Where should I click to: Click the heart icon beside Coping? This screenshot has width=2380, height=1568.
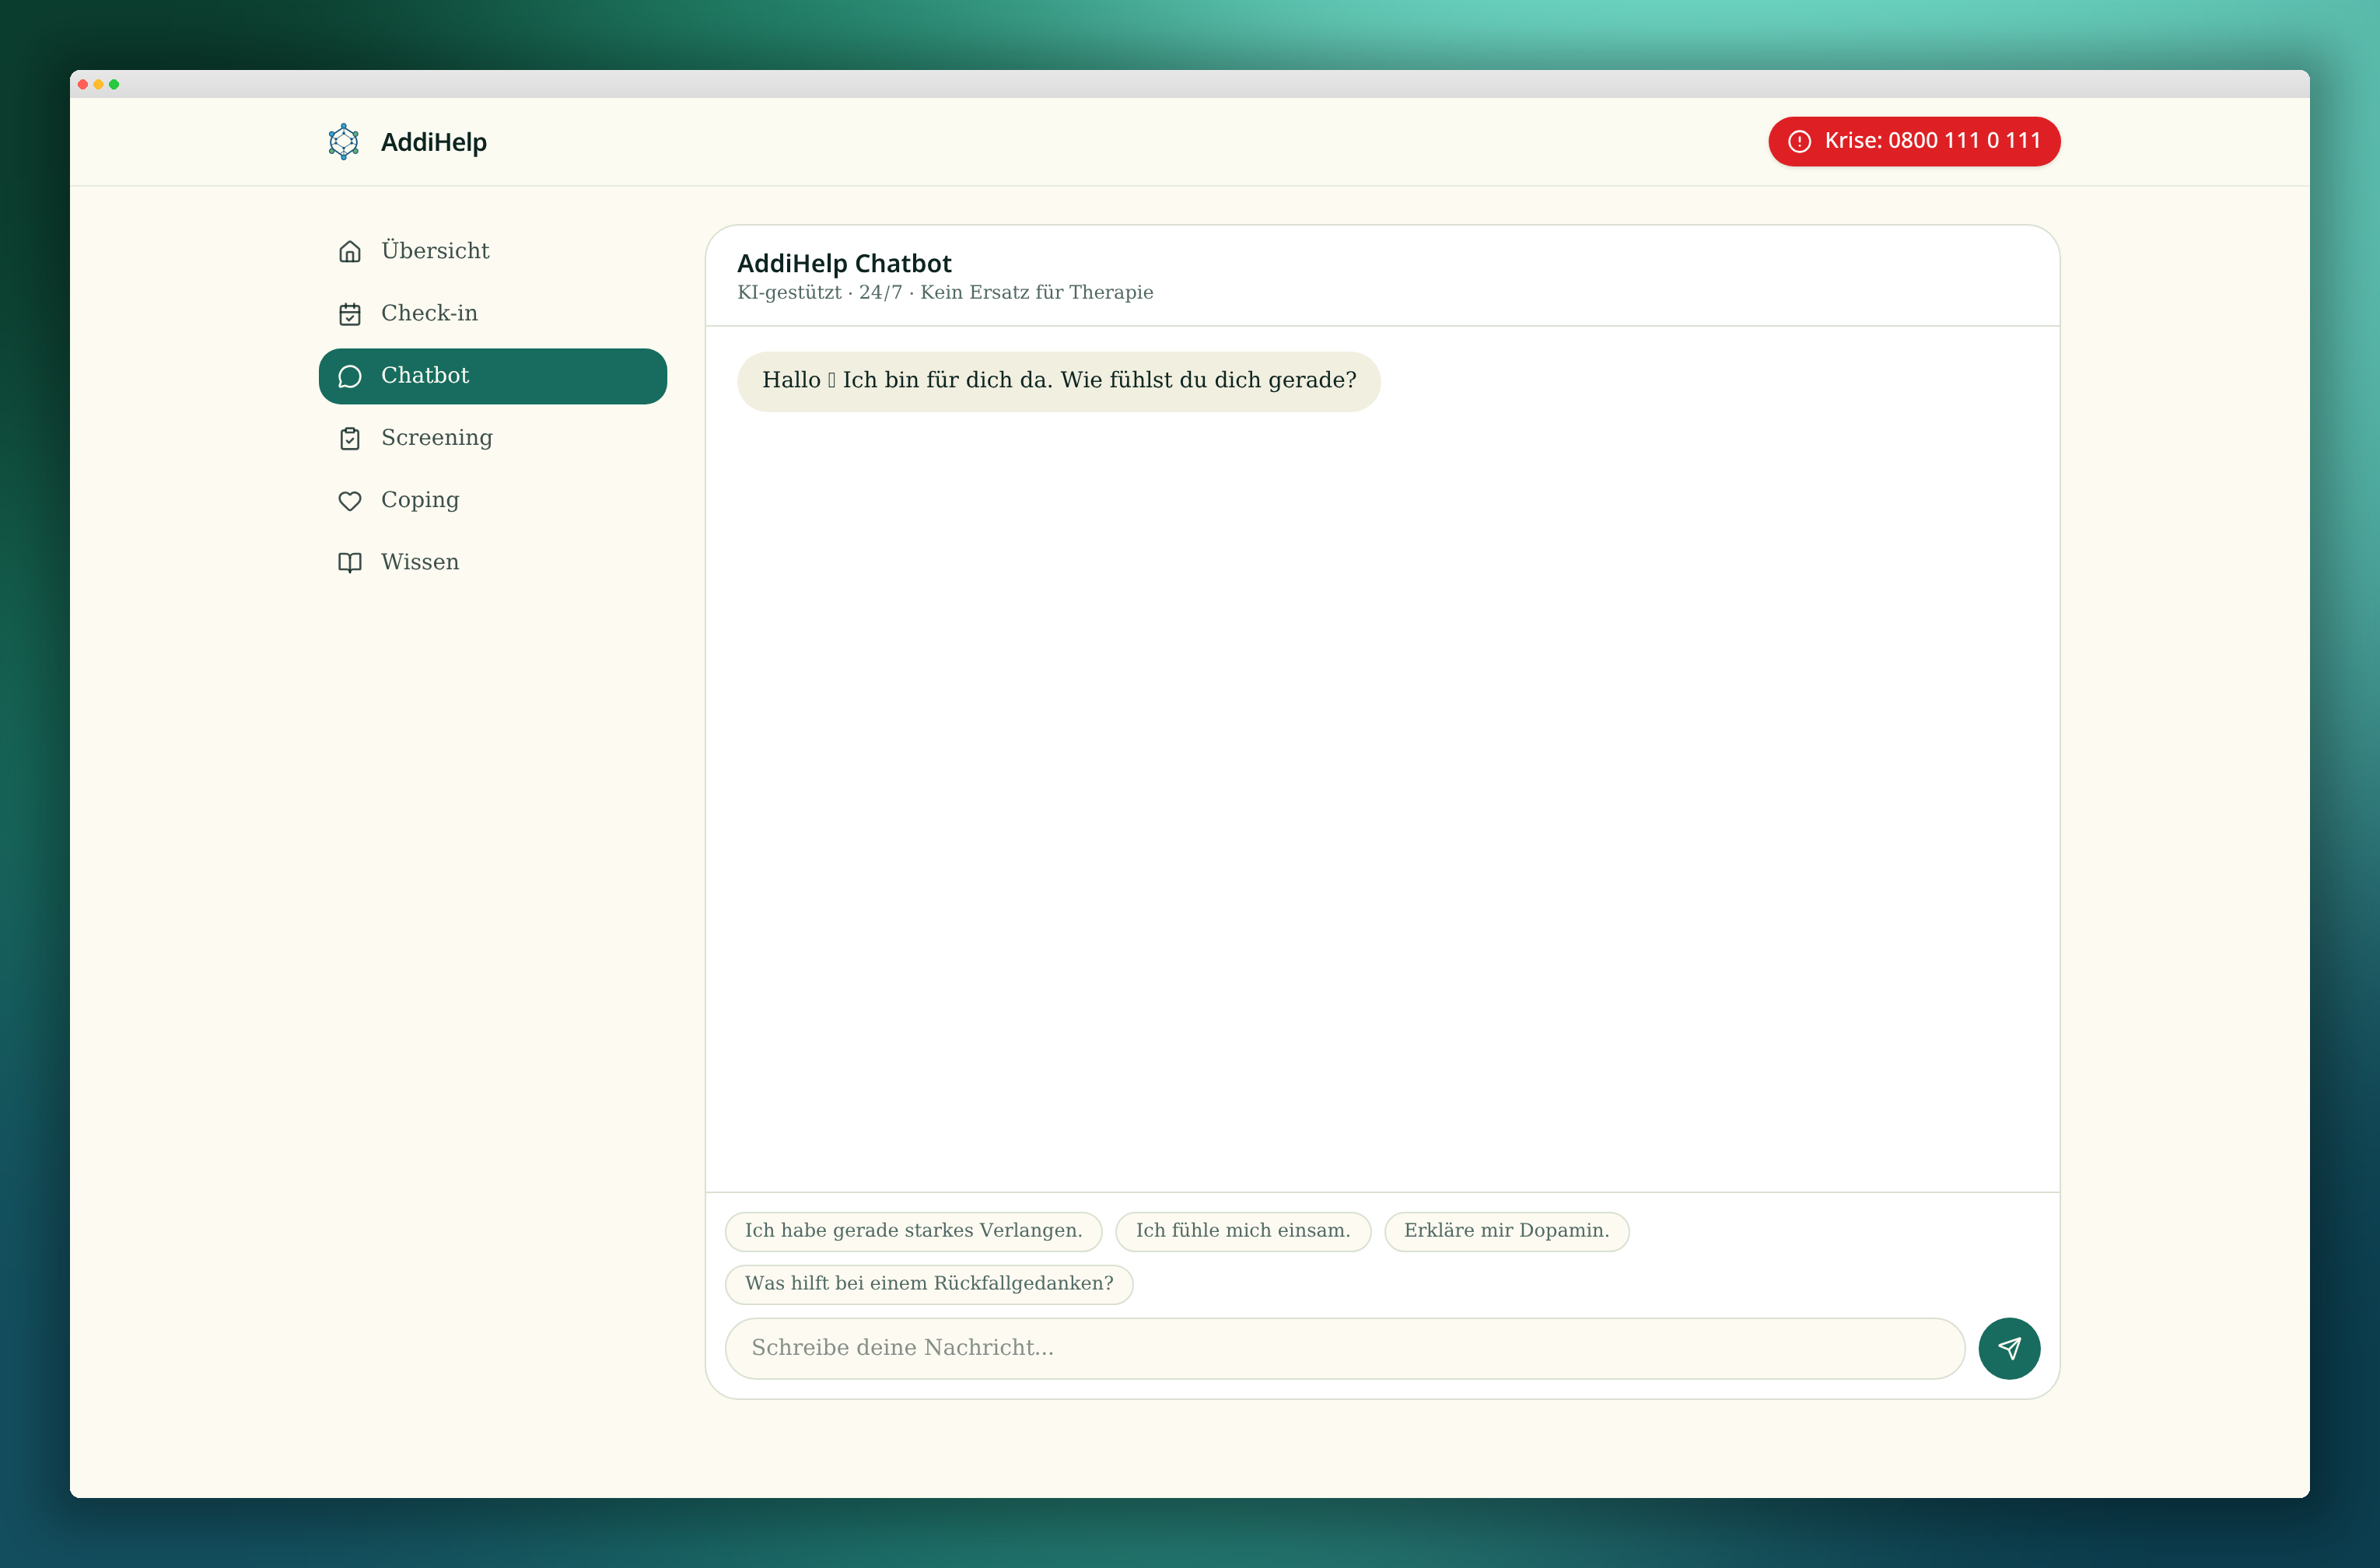tap(350, 500)
